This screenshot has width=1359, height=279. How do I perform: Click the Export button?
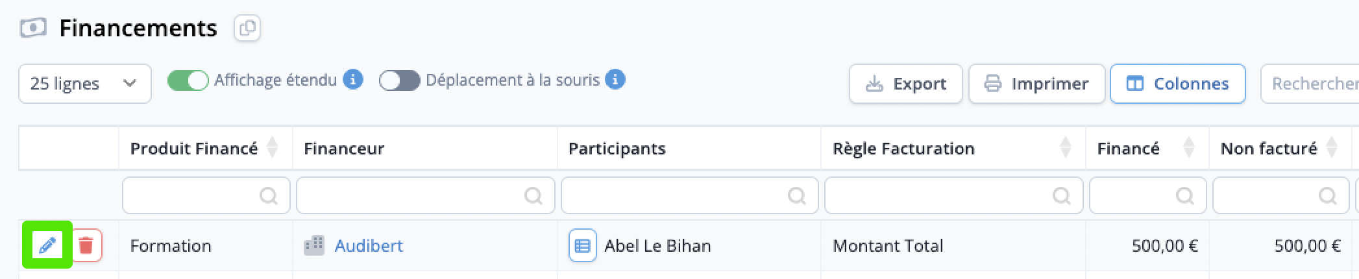pos(906,84)
